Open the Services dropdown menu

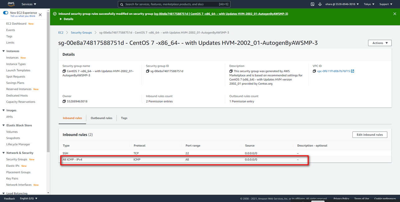coord(29,4)
